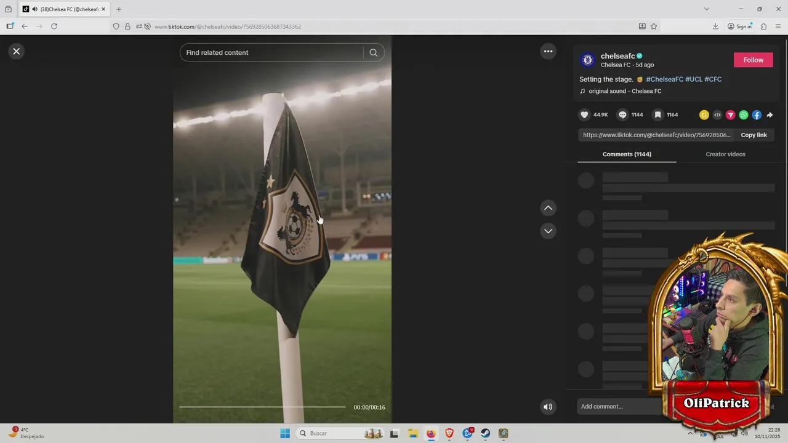This screenshot has height=443, width=788.
Task: Open the weather widget showing 4°C
Action: click(26, 433)
